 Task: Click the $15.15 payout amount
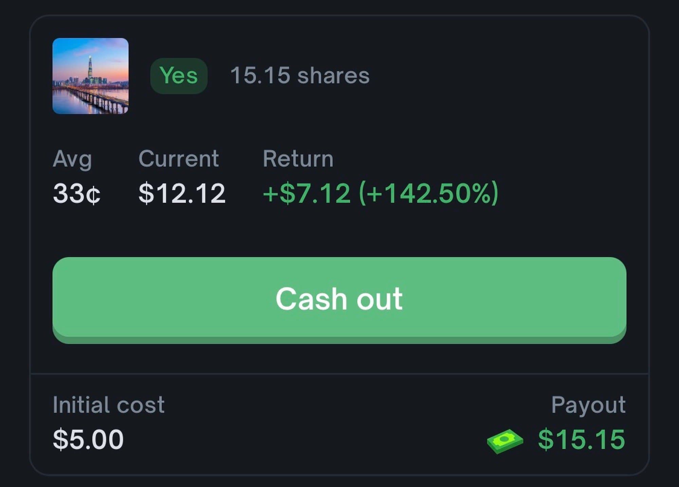pyautogui.click(x=582, y=439)
